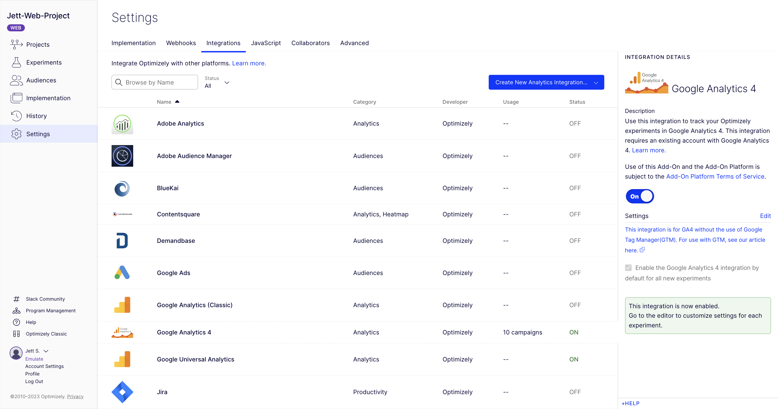Open the Slack Community hash icon
778x409 pixels.
click(x=16, y=299)
